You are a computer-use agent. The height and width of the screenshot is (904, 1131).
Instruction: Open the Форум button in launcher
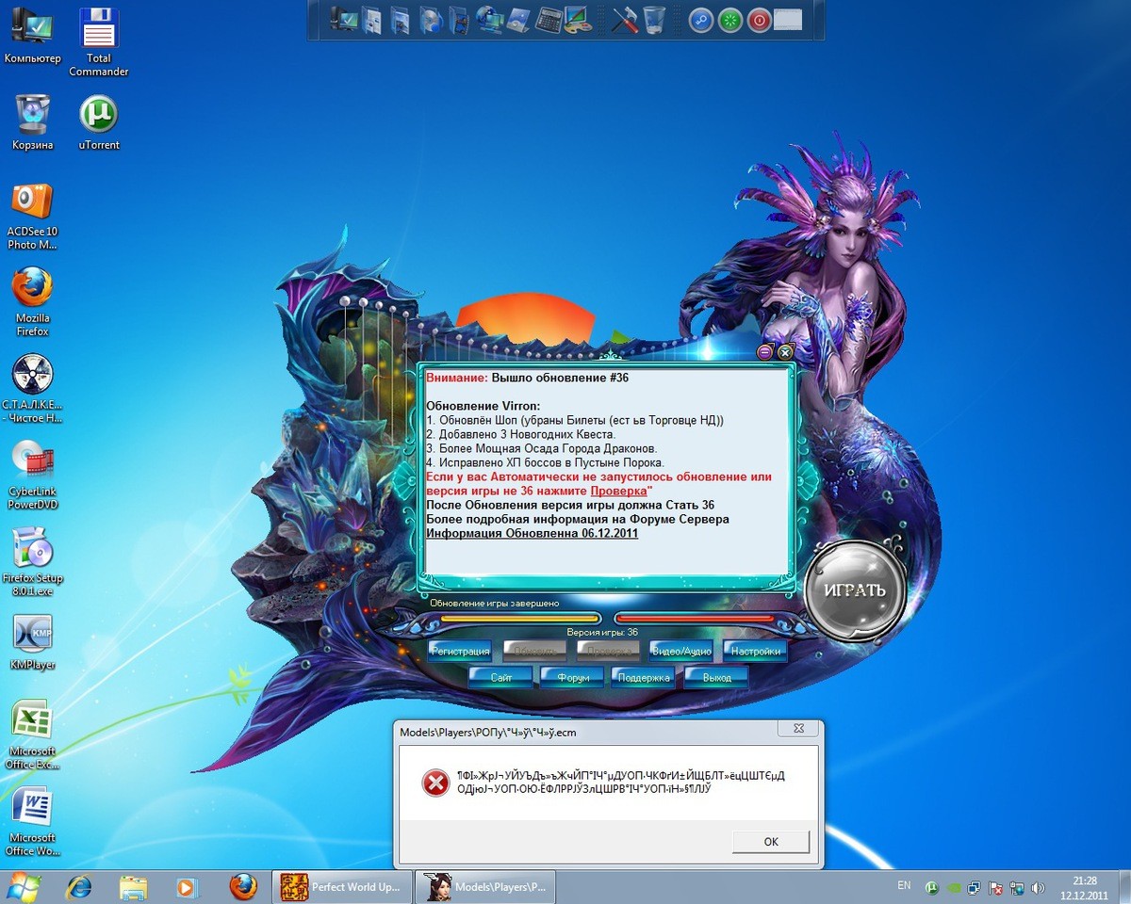tap(573, 677)
